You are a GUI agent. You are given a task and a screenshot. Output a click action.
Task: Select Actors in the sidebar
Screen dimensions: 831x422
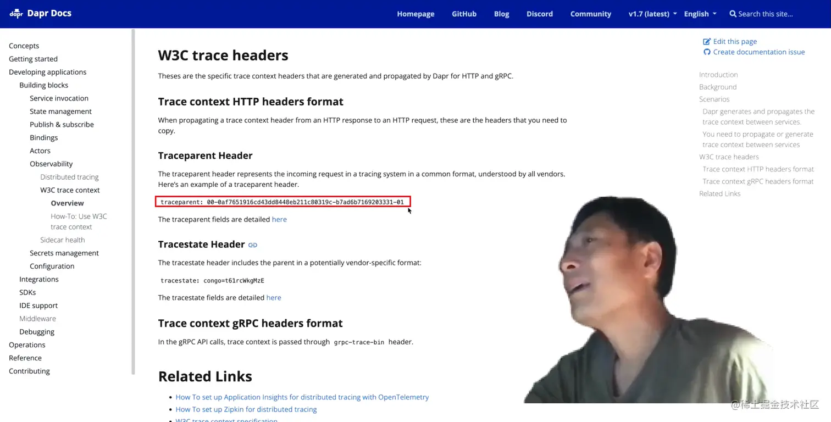tap(40, 151)
